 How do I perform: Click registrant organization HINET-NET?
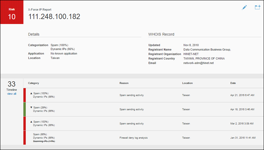point(191,54)
